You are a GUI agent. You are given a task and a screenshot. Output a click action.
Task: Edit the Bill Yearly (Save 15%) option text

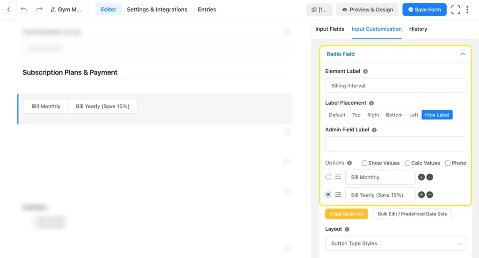[380, 195]
